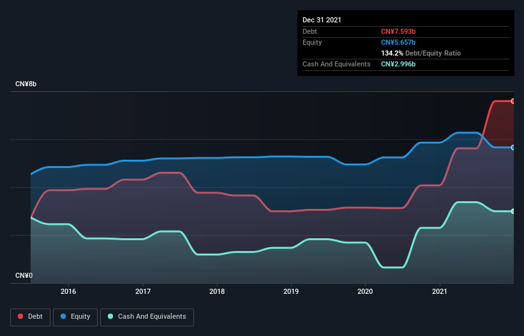Click the CN¥0 y-axis label
524x336 pixels.
24,275
